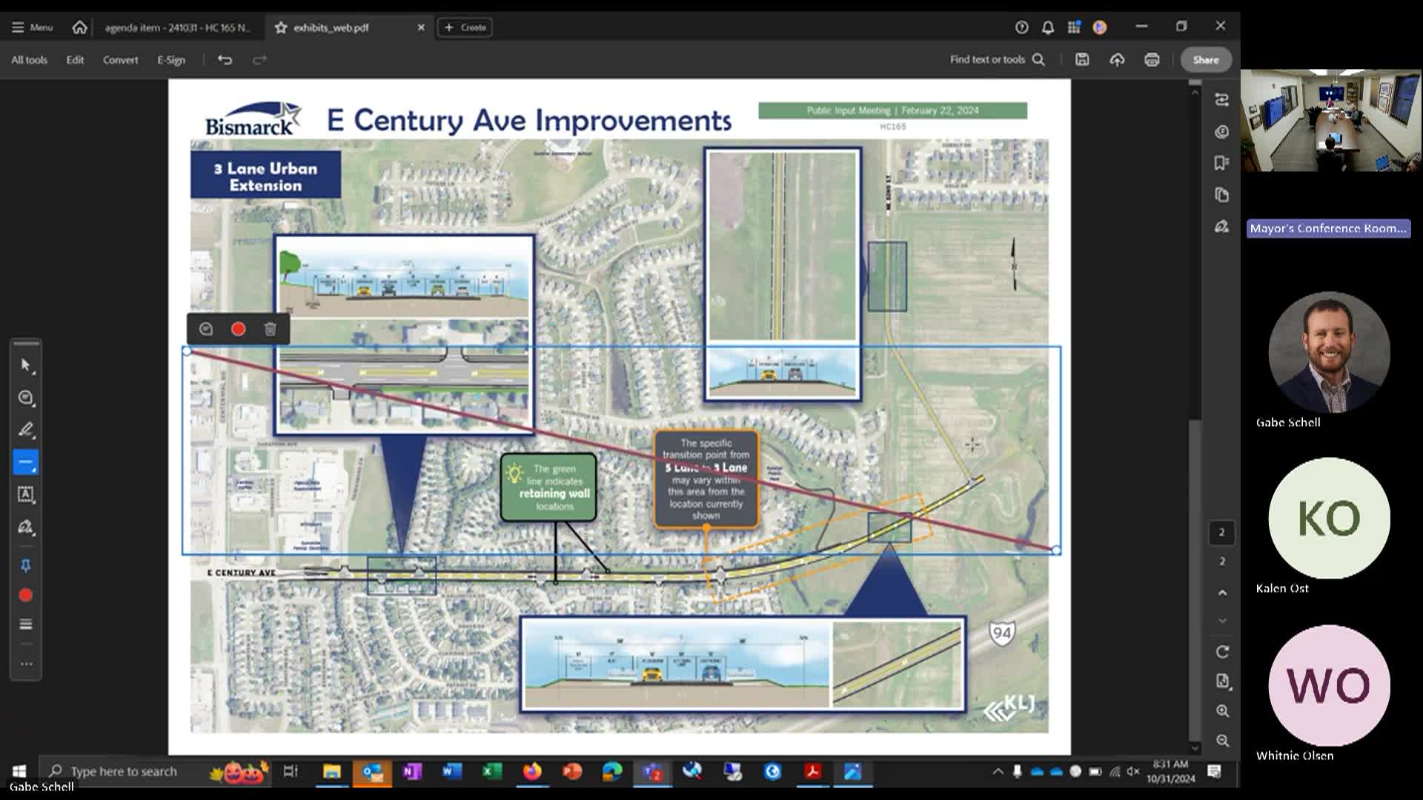
Task: Show hidden system tray icons
Action: point(998,772)
